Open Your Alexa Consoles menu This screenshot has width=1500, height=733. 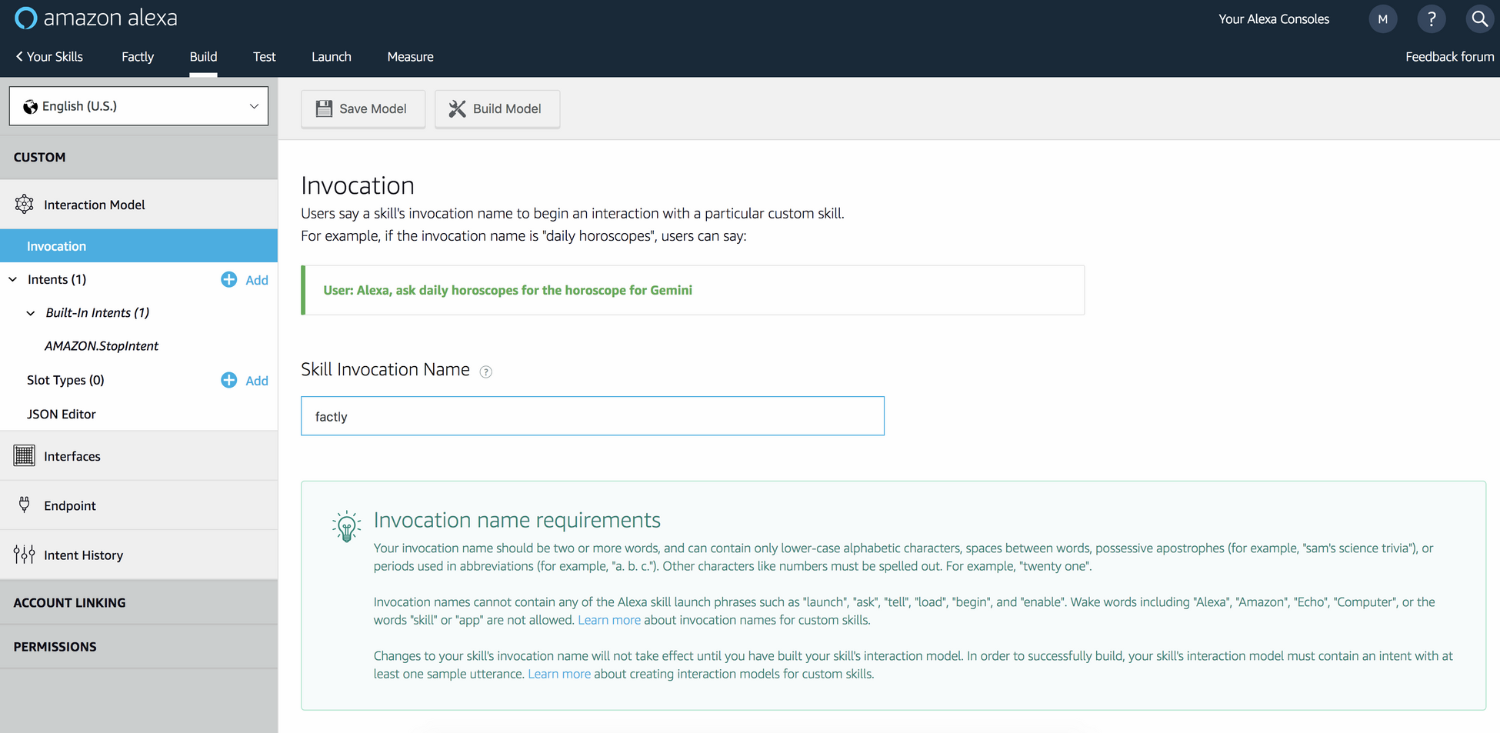point(1274,19)
